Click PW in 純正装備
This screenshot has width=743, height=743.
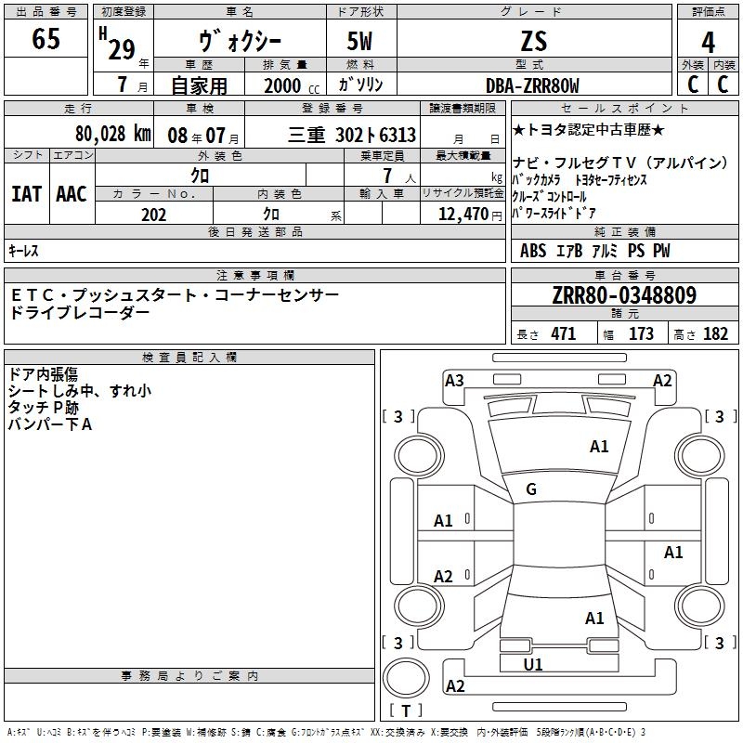(661, 251)
